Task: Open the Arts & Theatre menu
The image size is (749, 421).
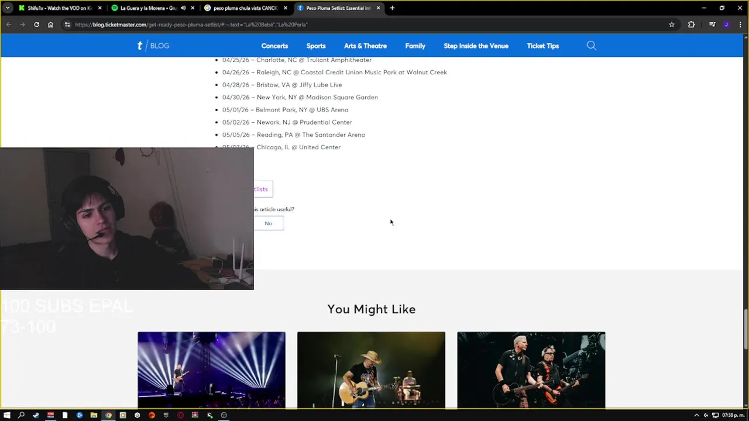Action: [x=365, y=46]
